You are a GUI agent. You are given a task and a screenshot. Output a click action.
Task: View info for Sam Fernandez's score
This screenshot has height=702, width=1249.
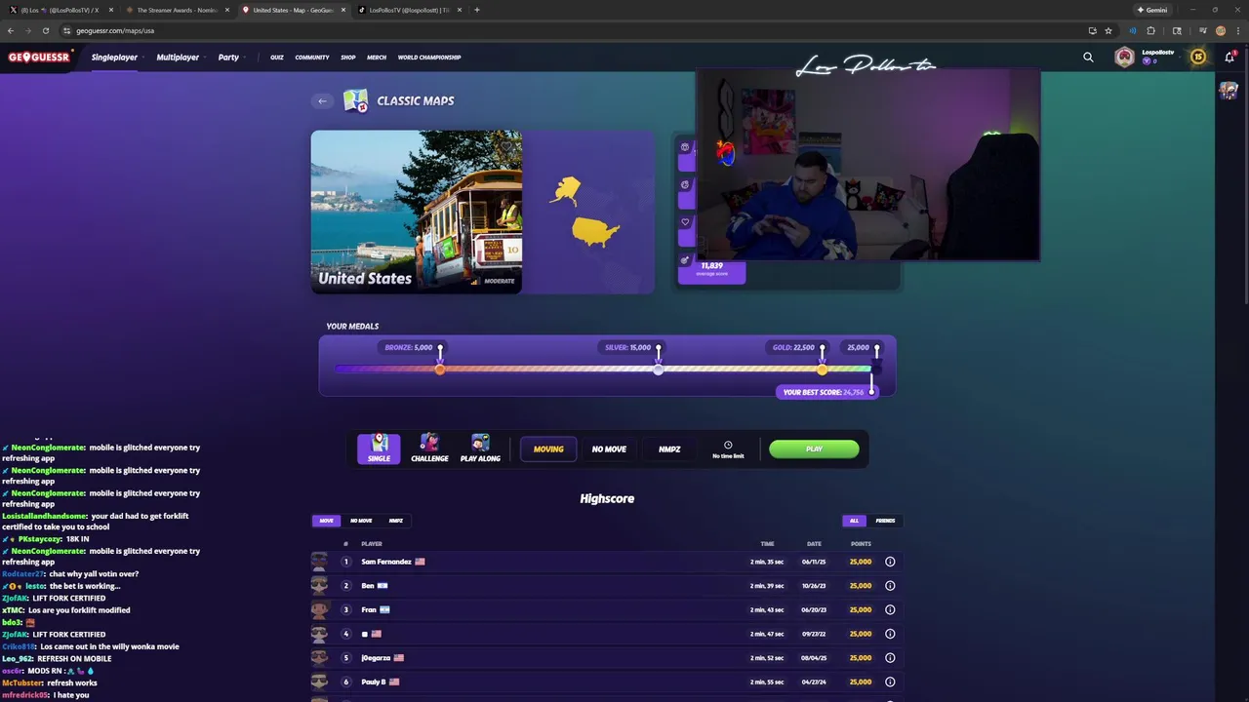pos(890,562)
